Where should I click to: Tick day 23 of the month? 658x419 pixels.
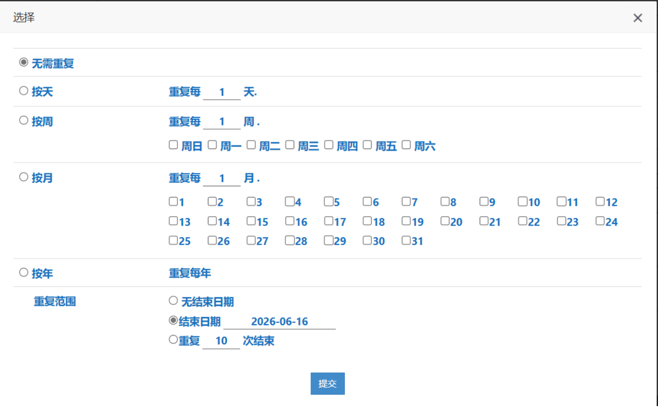[561, 221]
